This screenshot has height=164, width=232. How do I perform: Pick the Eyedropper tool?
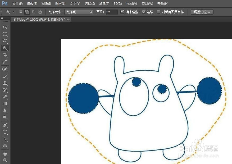pyautogui.click(x=5, y=62)
